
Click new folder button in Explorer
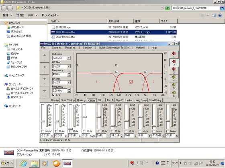click(50, 15)
